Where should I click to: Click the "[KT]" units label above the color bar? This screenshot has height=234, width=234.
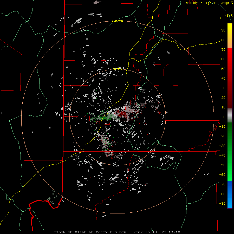point(222,18)
